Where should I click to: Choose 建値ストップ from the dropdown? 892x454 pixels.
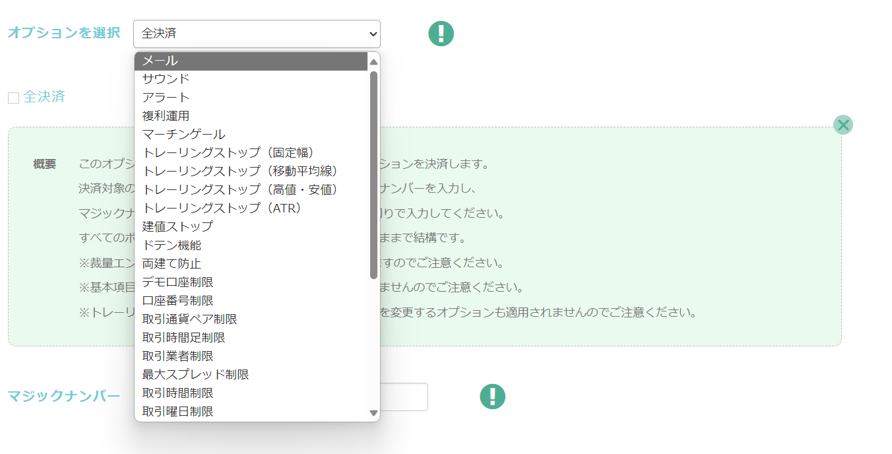(251, 227)
